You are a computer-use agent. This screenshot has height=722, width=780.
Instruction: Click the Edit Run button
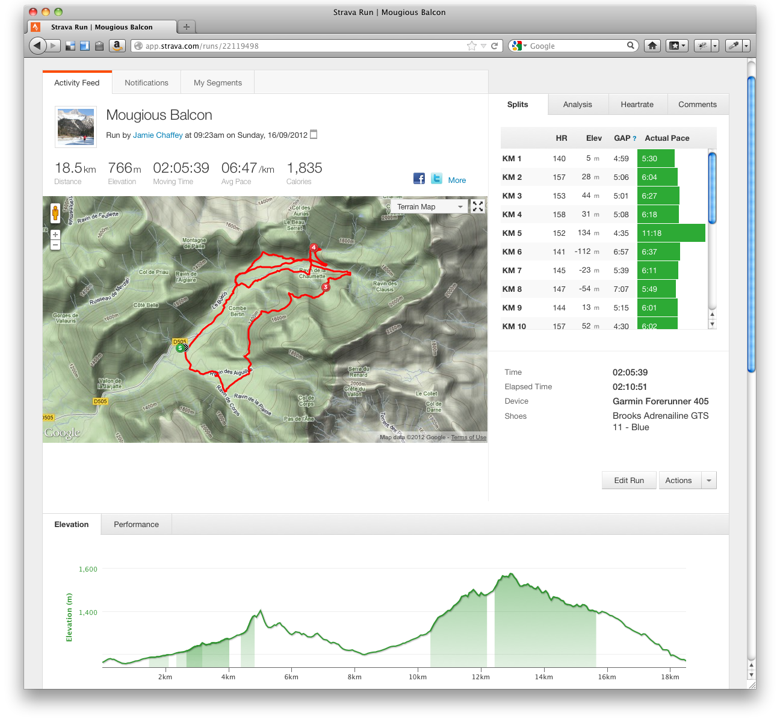(x=629, y=480)
